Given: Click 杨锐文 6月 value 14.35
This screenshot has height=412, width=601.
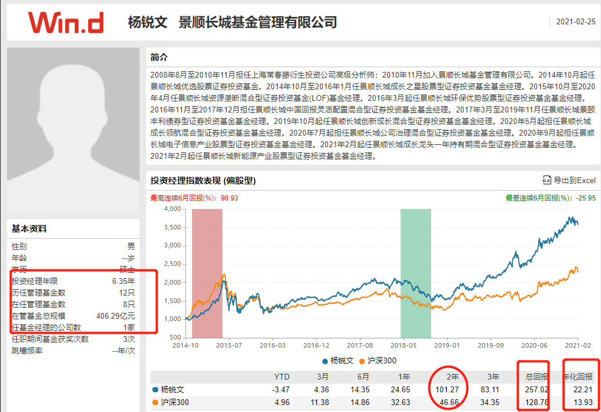Looking at the screenshot, I should pyautogui.click(x=360, y=390).
